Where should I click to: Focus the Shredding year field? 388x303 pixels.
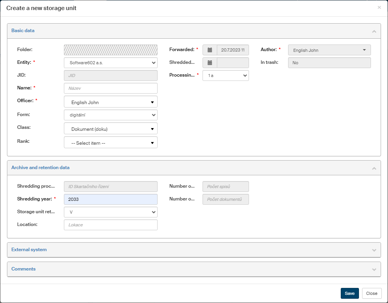click(x=110, y=199)
